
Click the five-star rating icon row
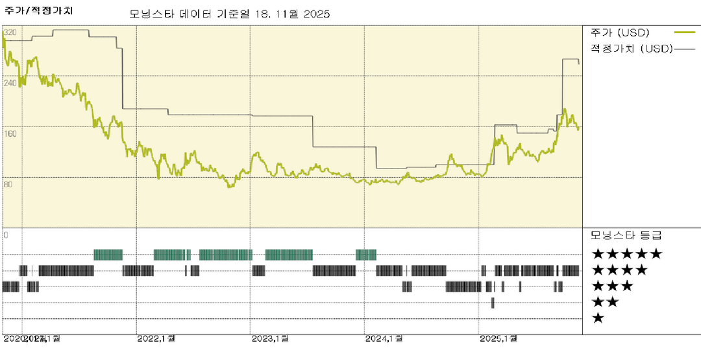pyautogui.click(x=626, y=254)
